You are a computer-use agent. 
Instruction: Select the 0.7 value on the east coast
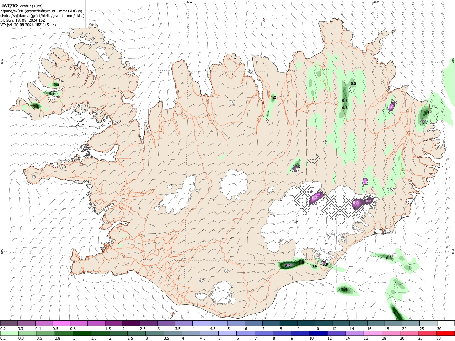pyautogui.click(x=425, y=122)
